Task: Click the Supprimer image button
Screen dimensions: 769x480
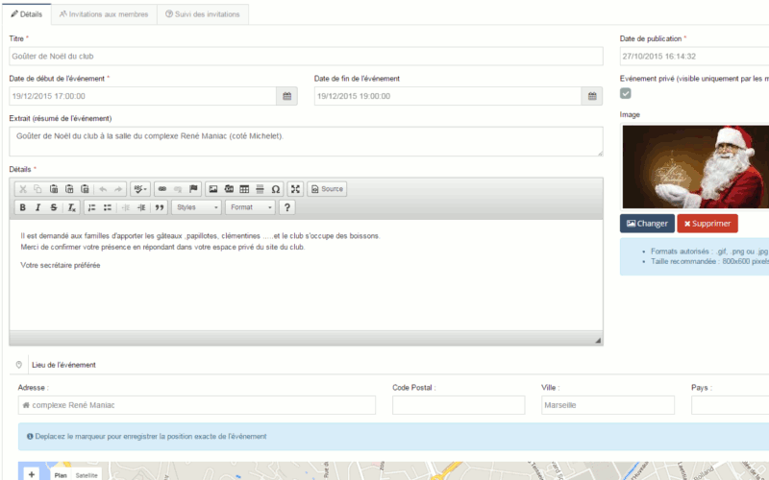Action: click(707, 224)
